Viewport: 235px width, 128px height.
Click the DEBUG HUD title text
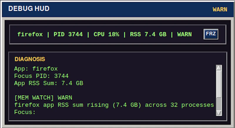[29, 9]
